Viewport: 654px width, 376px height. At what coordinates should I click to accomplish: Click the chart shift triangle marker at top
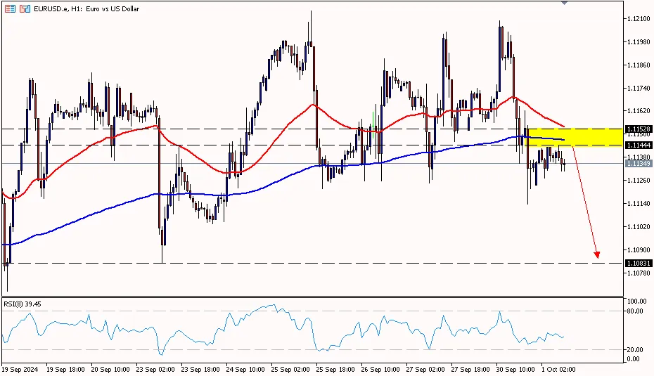pos(564,3)
